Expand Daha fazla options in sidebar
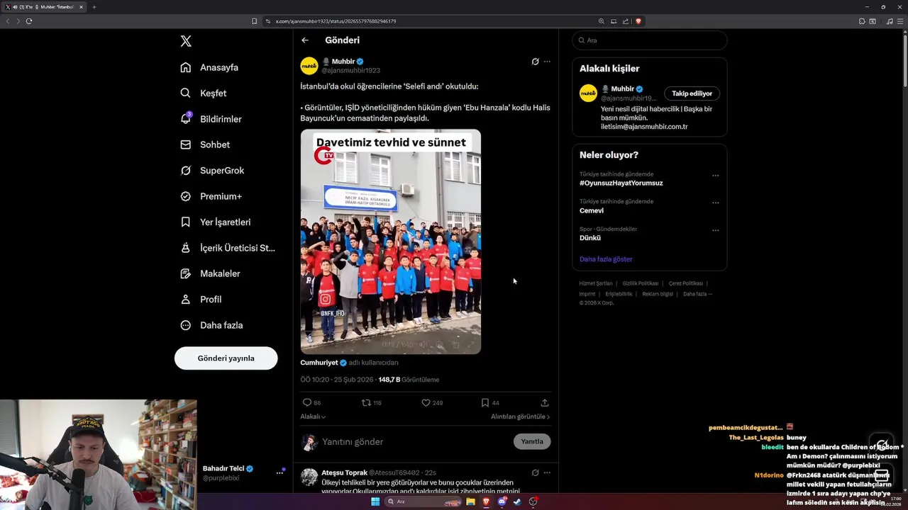 point(211,325)
